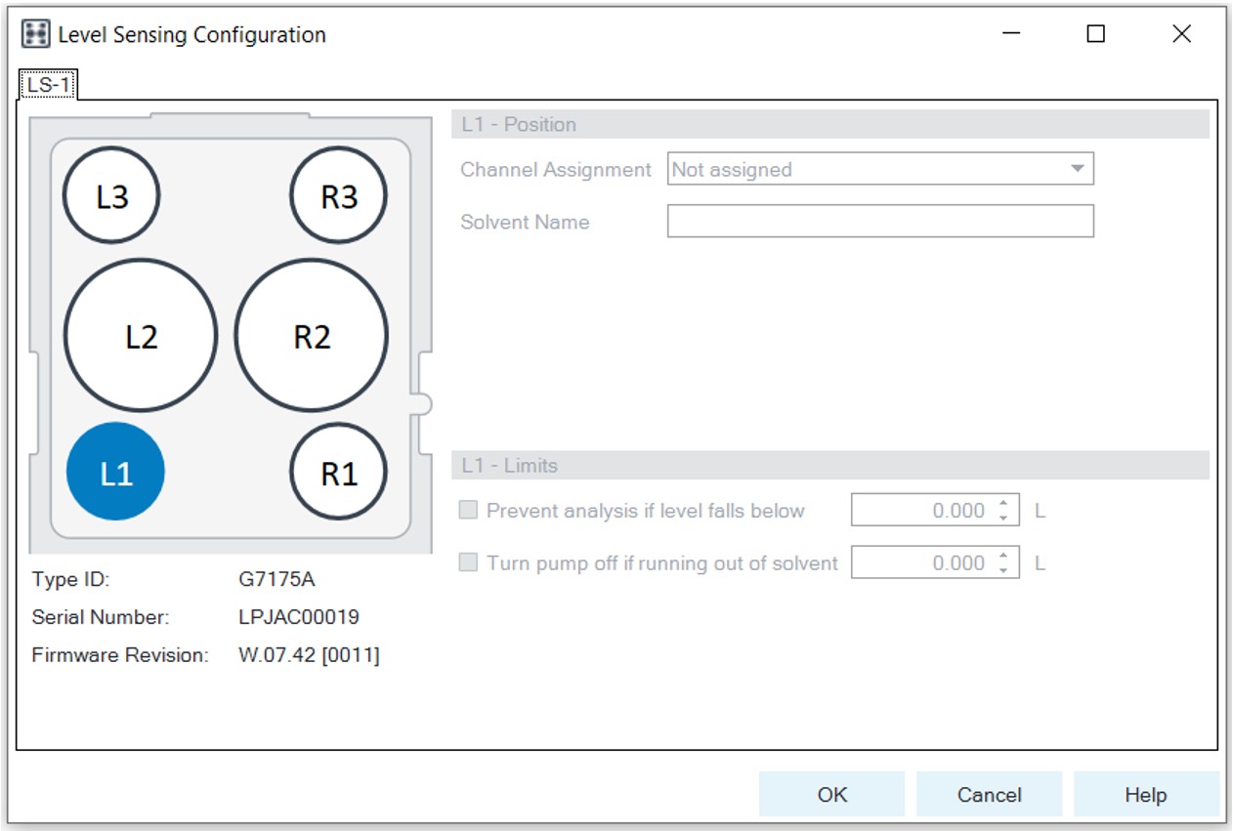The image size is (1233, 831).
Task: Decrement the pump off solvent value
Action: (1002, 568)
